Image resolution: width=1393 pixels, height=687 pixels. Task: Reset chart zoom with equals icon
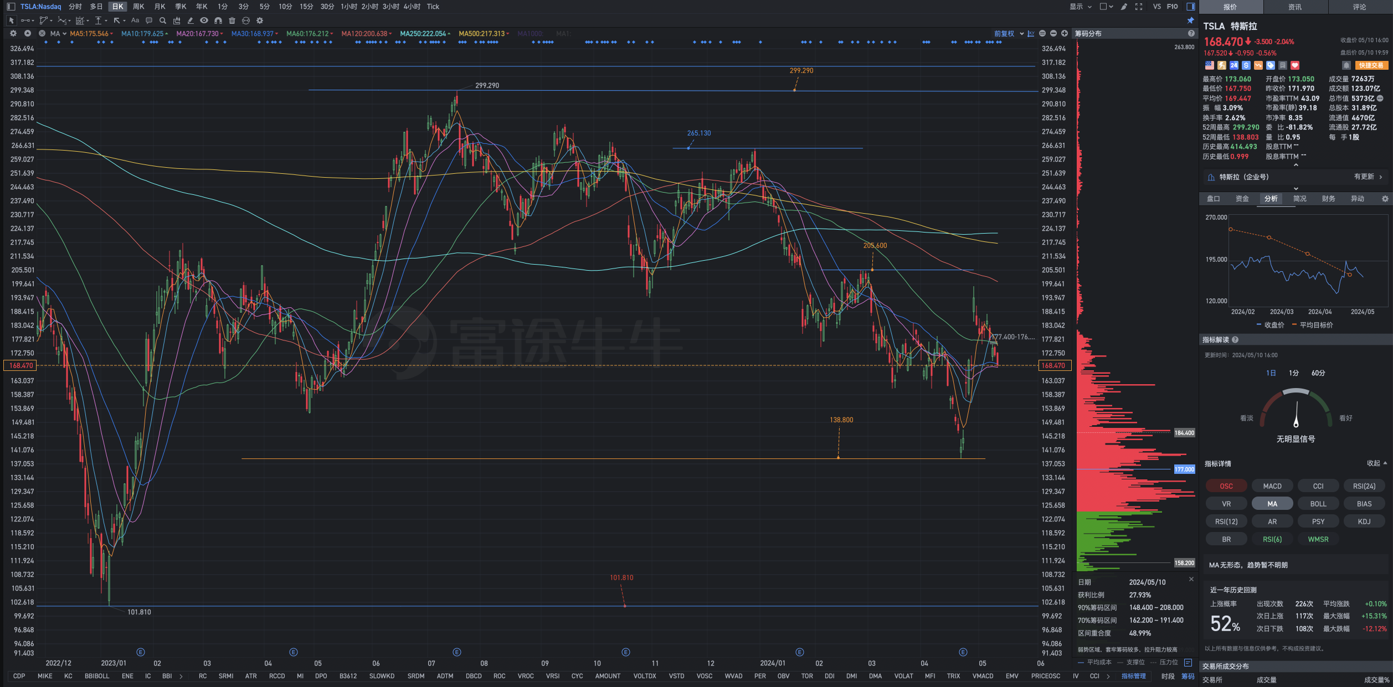pyautogui.click(x=1042, y=34)
